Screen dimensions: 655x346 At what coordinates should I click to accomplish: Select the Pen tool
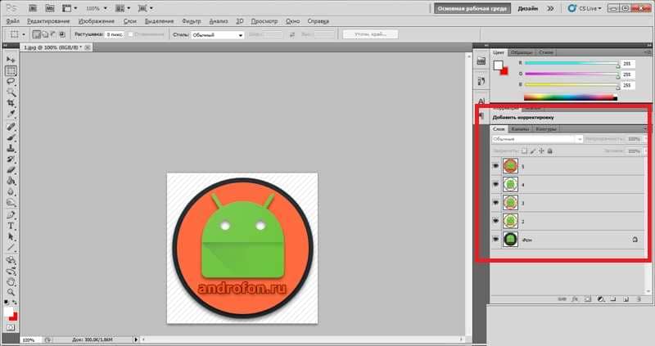pos(11,215)
